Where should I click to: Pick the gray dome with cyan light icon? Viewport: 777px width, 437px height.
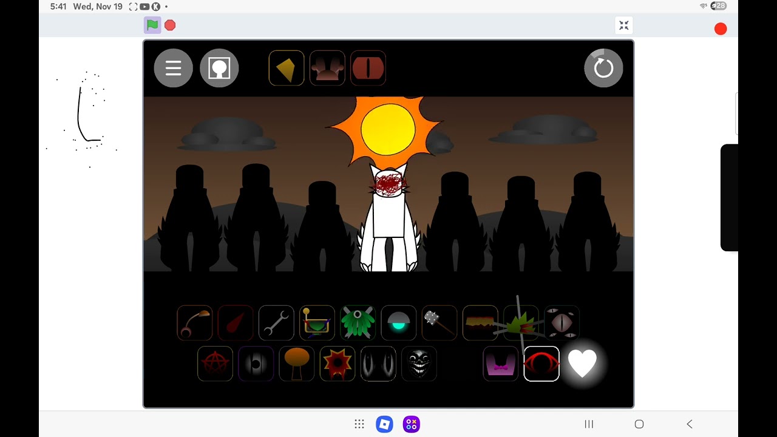[399, 323]
